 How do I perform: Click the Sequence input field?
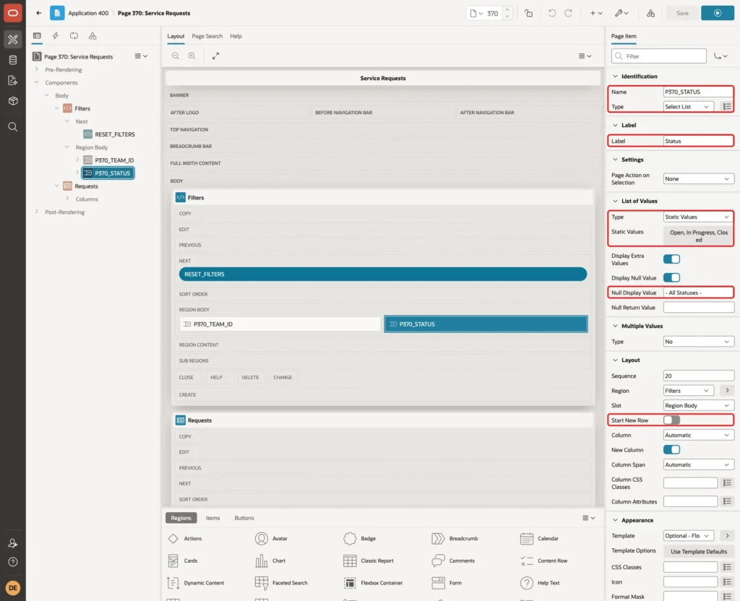pyautogui.click(x=699, y=376)
